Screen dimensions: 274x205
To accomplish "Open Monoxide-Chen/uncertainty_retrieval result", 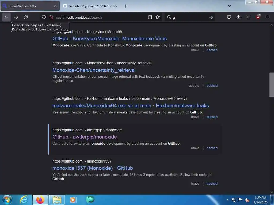I will click(94, 70).
